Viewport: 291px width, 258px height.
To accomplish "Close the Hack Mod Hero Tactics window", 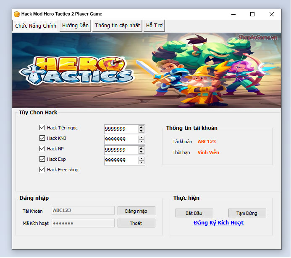I will [x=272, y=14].
